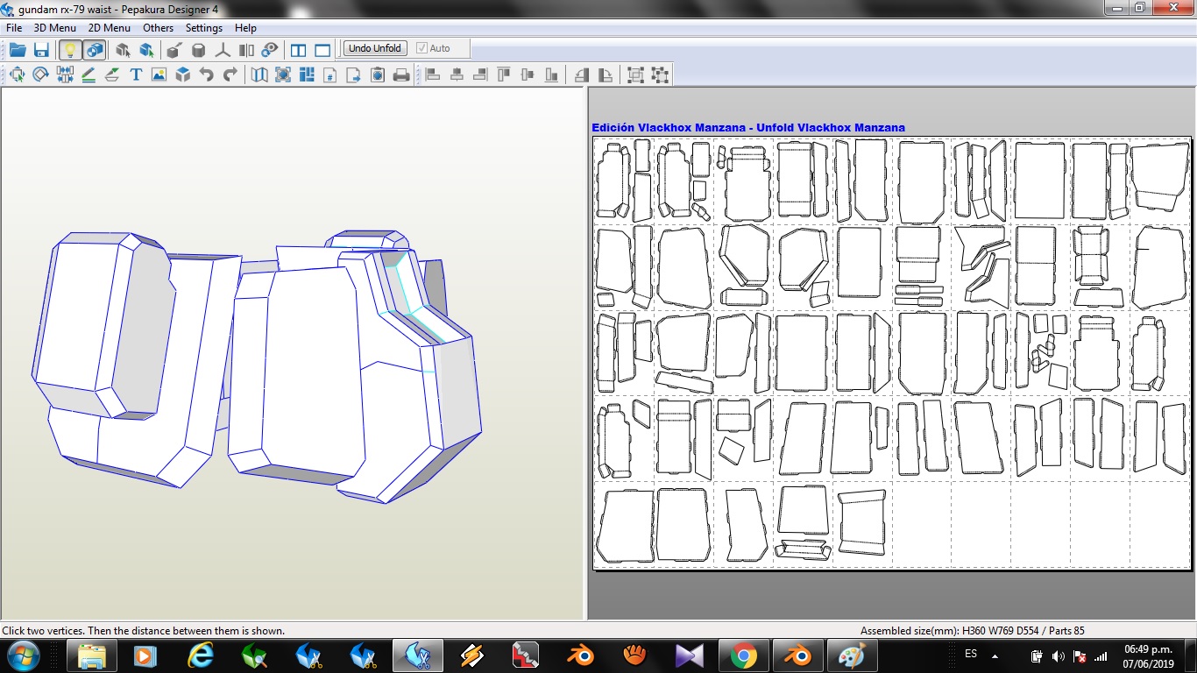Open the Settings menu
The width and height of the screenshot is (1197, 673).
[204, 28]
